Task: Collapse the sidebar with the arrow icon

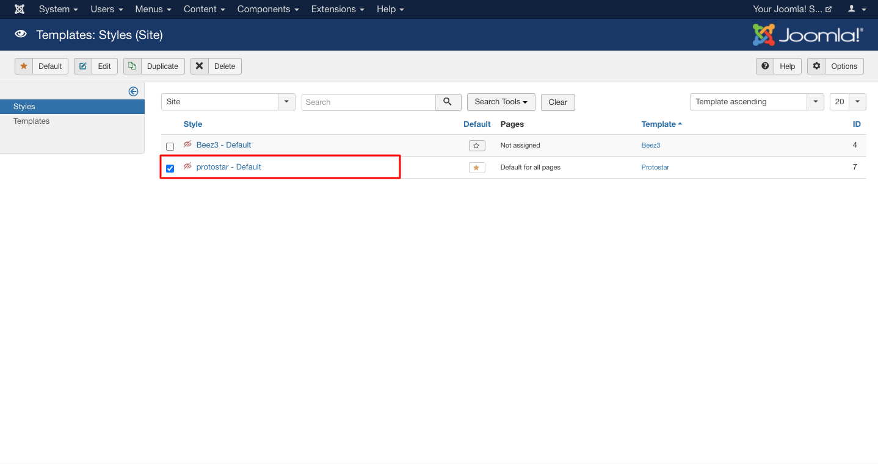Action: (x=133, y=91)
